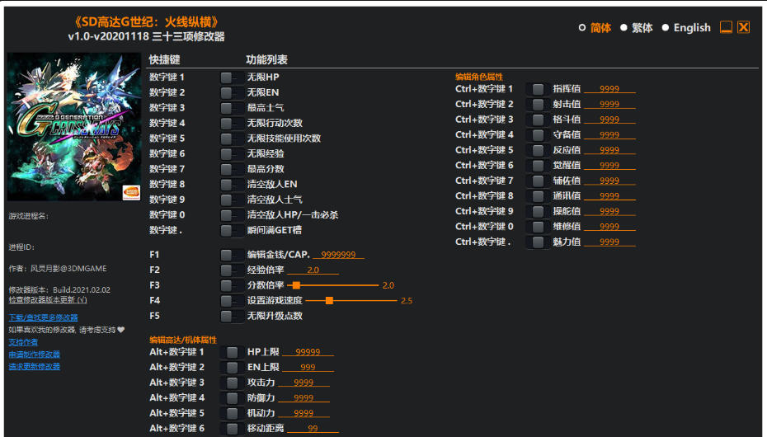Toggle the 分数倍率 switch

(x=232, y=285)
